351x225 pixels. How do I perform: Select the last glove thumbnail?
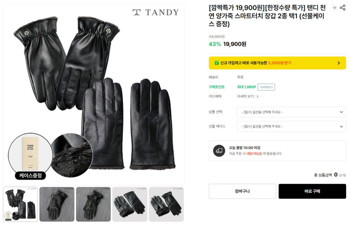[x=166, y=204]
